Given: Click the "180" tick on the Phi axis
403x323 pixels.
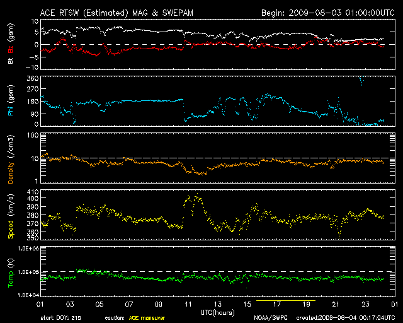Looking at the screenshot, I should [x=33, y=102].
